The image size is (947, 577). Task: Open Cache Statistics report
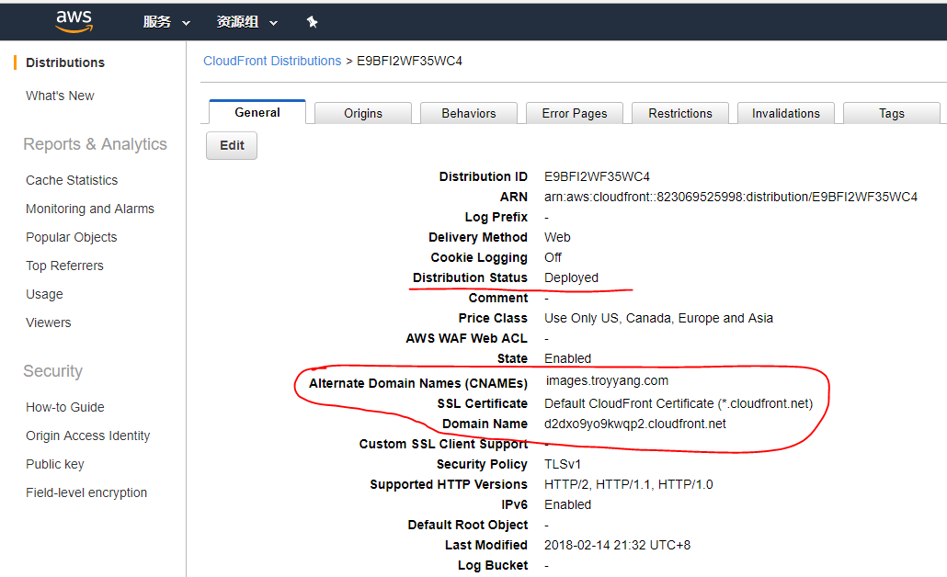tap(72, 180)
